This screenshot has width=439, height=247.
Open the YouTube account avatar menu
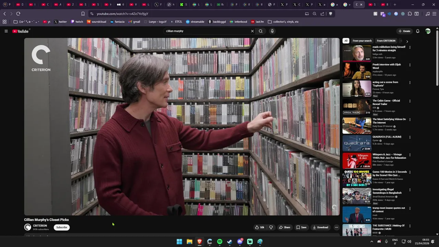[x=428, y=31]
